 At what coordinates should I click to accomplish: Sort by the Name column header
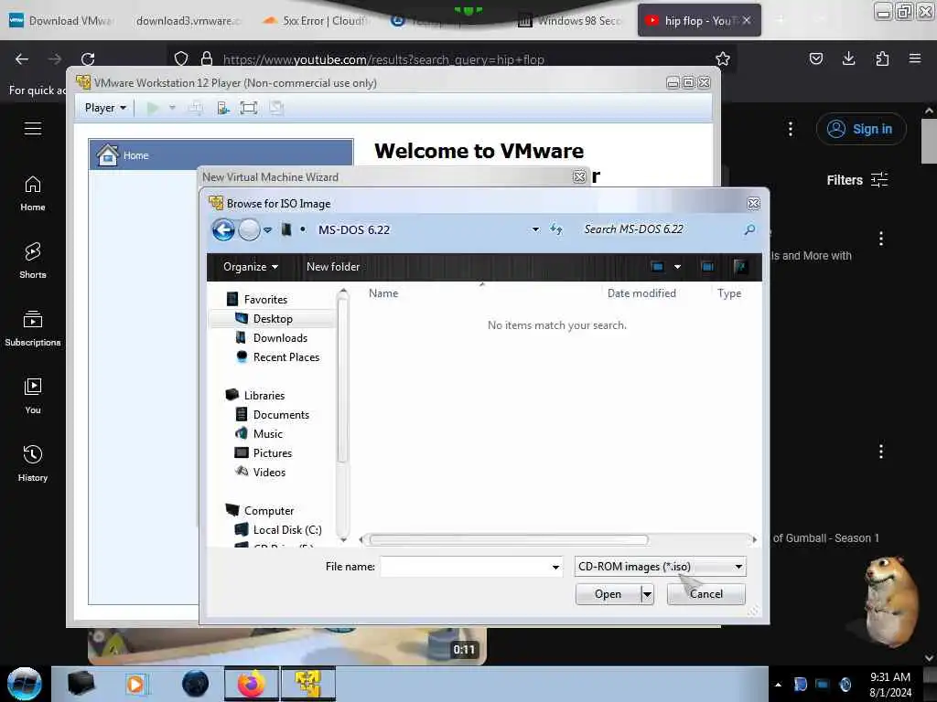pos(383,293)
